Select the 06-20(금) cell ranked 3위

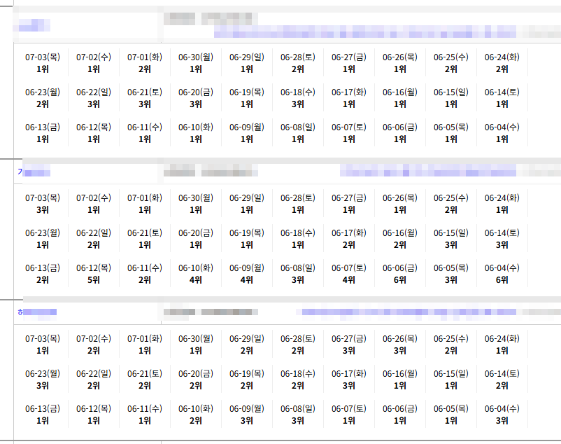pos(196,98)
